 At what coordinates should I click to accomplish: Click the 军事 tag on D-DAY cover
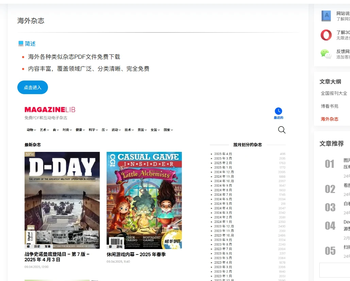coord(48,246)
